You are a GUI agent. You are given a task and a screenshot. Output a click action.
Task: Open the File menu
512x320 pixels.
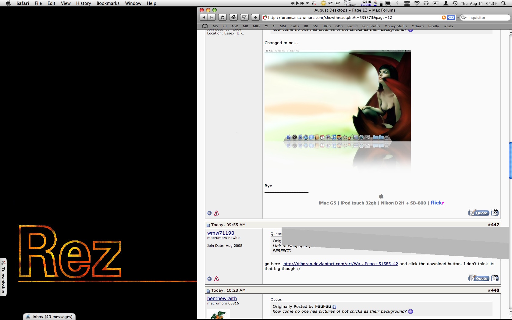tap(38, 3)
